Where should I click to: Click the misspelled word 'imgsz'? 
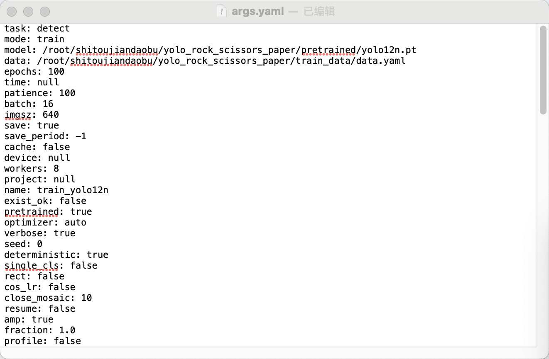(x=21, y=115)
